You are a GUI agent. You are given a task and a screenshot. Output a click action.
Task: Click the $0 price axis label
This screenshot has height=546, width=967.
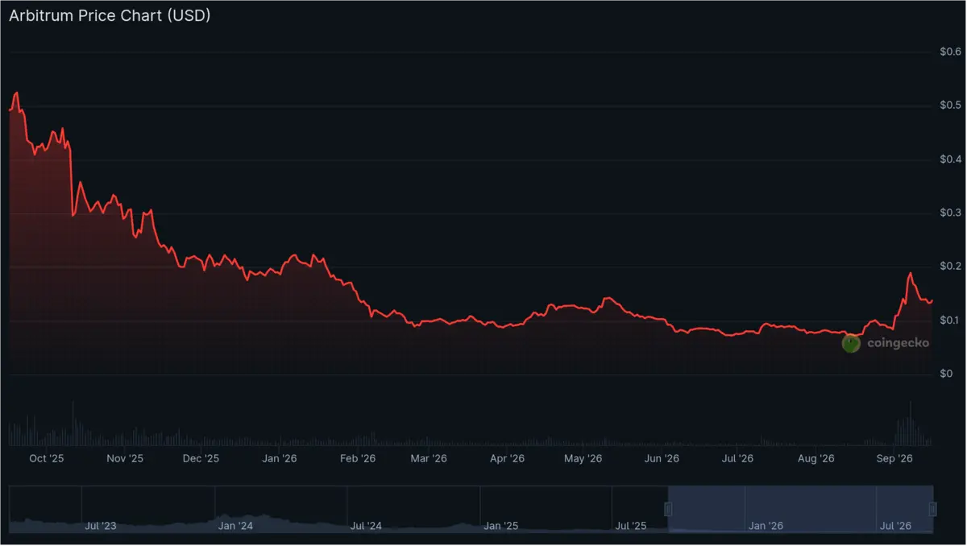(946, 374)
